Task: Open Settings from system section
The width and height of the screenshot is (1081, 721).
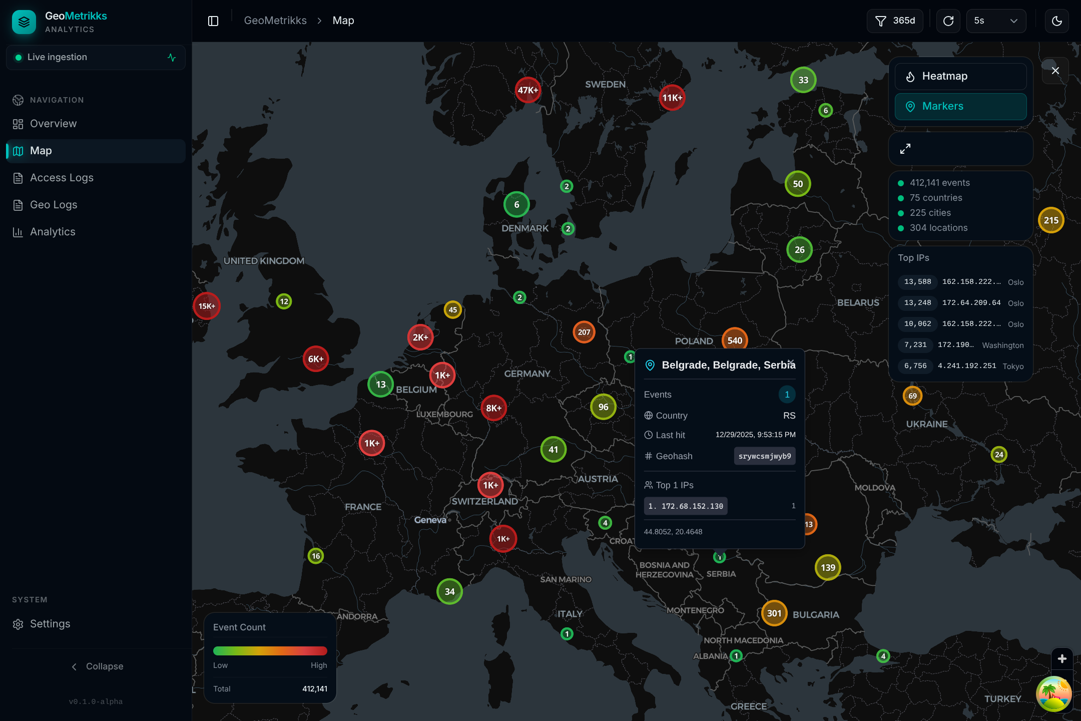Action: point(50,624)
